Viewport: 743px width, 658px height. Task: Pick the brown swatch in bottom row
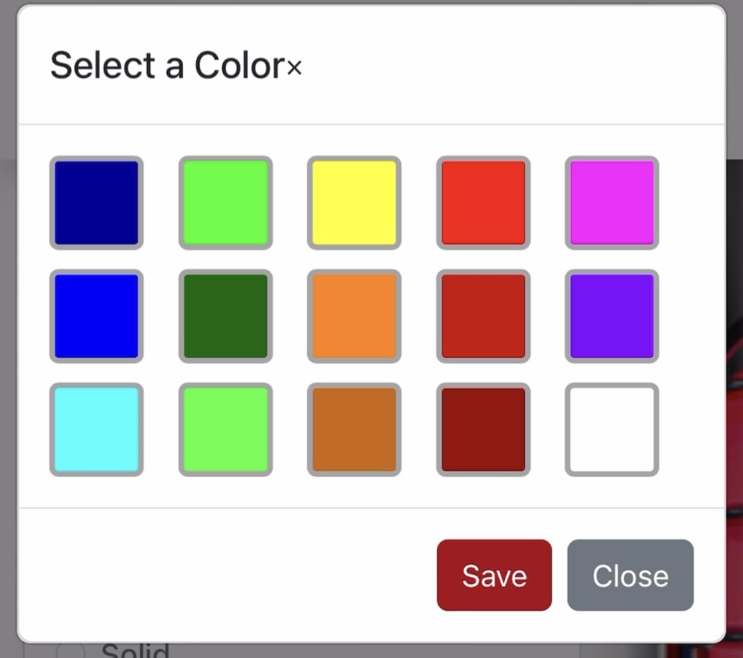[x=354, y=430]
